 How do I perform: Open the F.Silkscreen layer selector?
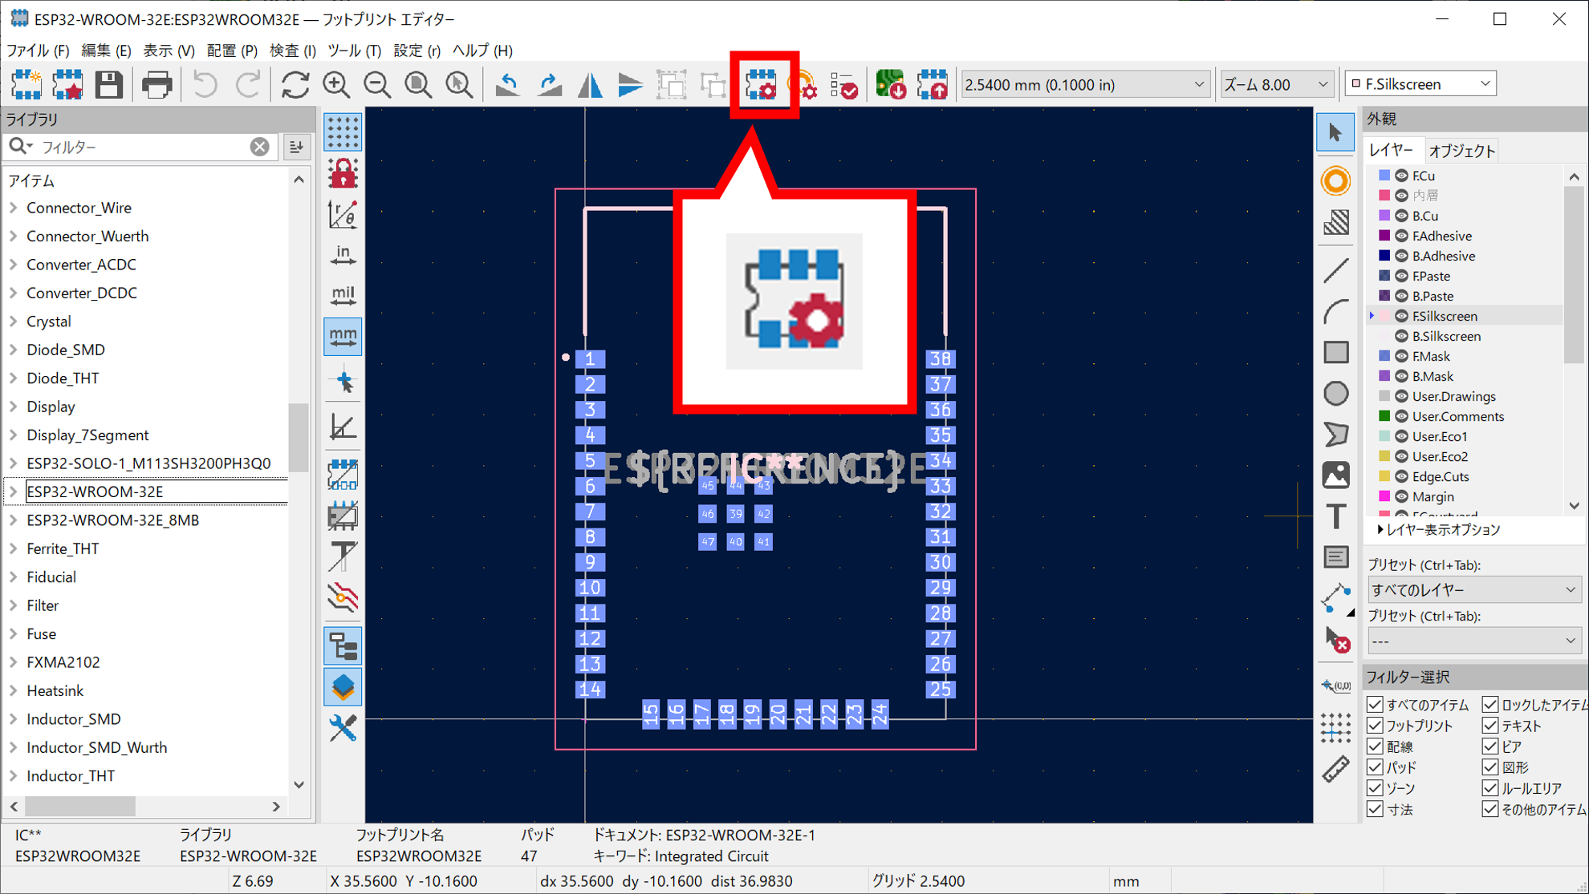pos(1420,83)
